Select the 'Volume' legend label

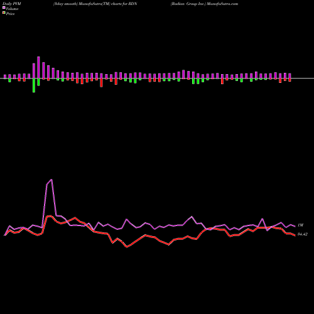[x=12, y=9]
